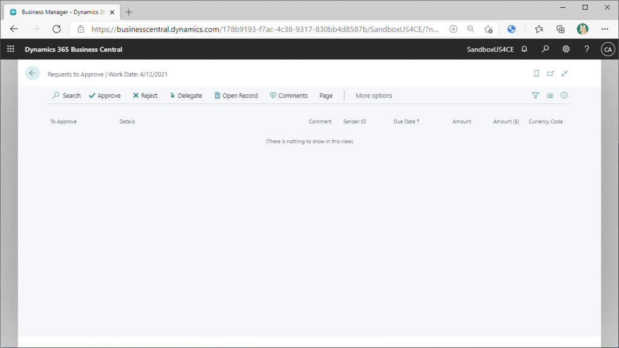Open the Comment column header
Viewport: 619px width, 348px height.
coord(320,121)
